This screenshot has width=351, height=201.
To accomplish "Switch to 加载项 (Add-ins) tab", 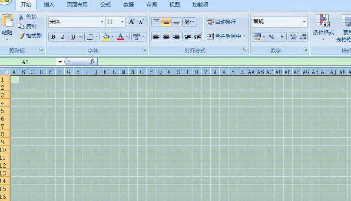I will point(200,4).
